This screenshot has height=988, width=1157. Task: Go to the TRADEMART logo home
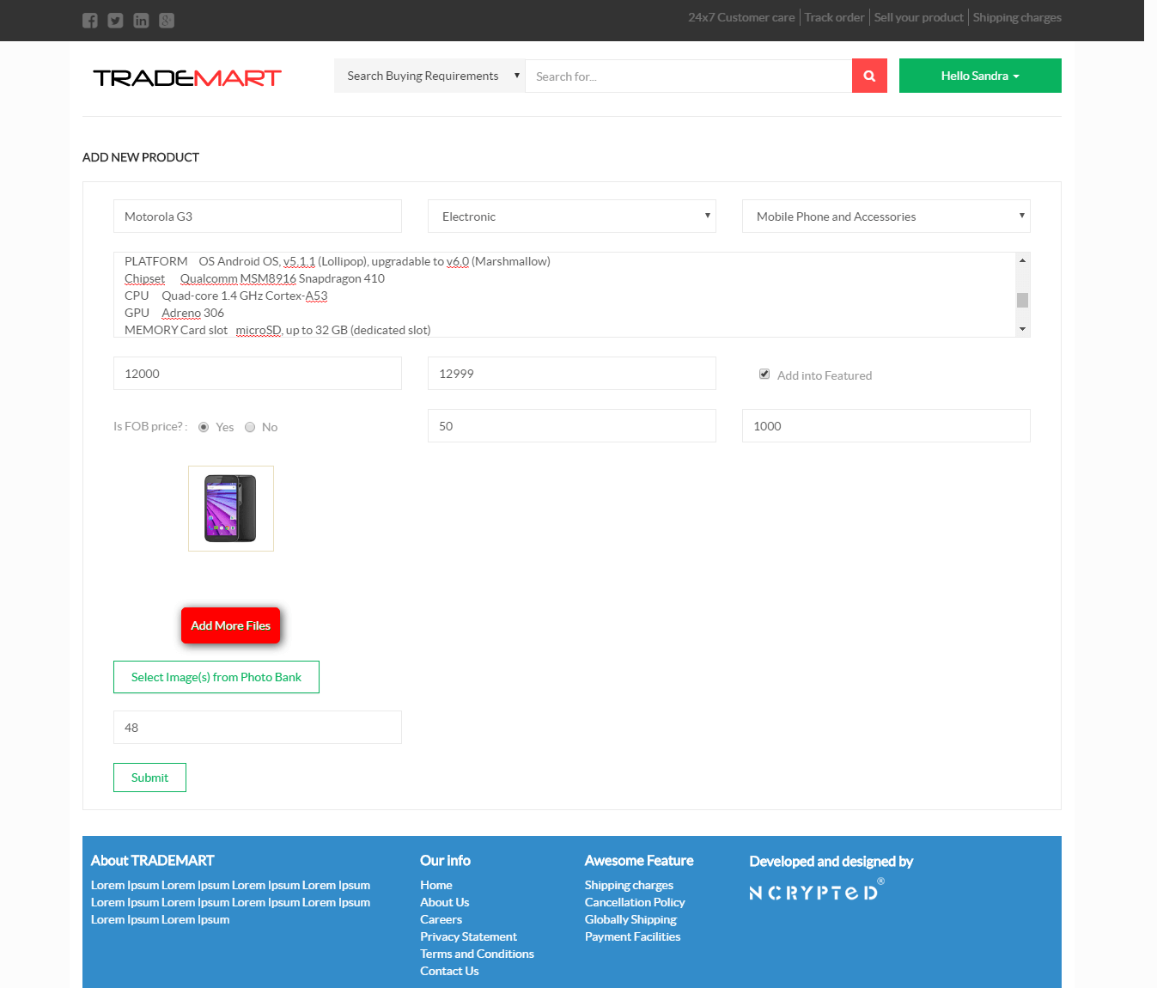[187, 78]
